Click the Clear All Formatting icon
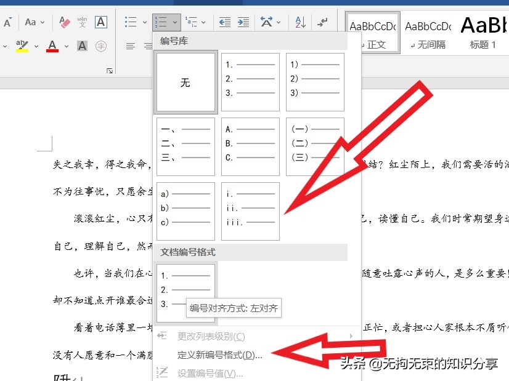 [x=63, y=22]
